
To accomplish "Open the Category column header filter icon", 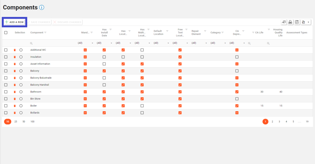I will pos(222,32).
